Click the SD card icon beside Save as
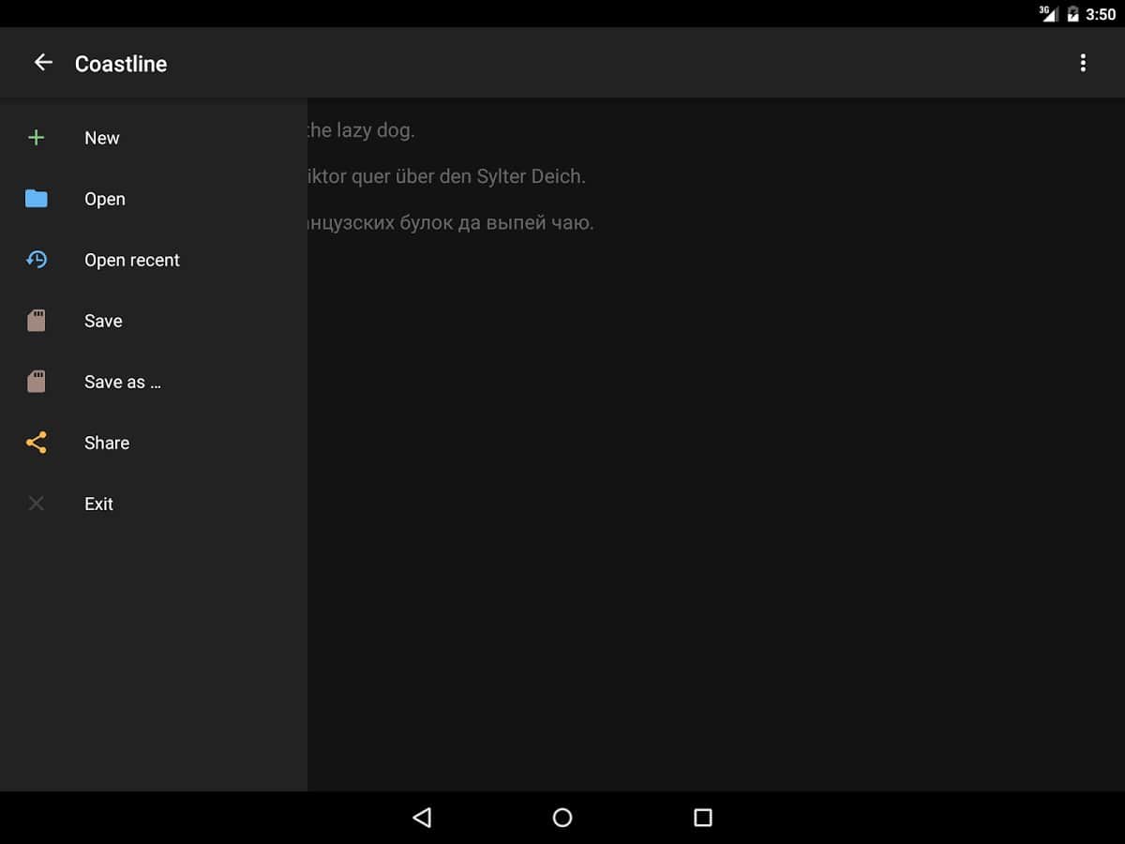The width and height of the screenshot is (1125, 844). [37, 382]
